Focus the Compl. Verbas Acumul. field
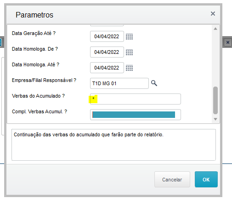The image size is (232, 204). tap(136, 115)
